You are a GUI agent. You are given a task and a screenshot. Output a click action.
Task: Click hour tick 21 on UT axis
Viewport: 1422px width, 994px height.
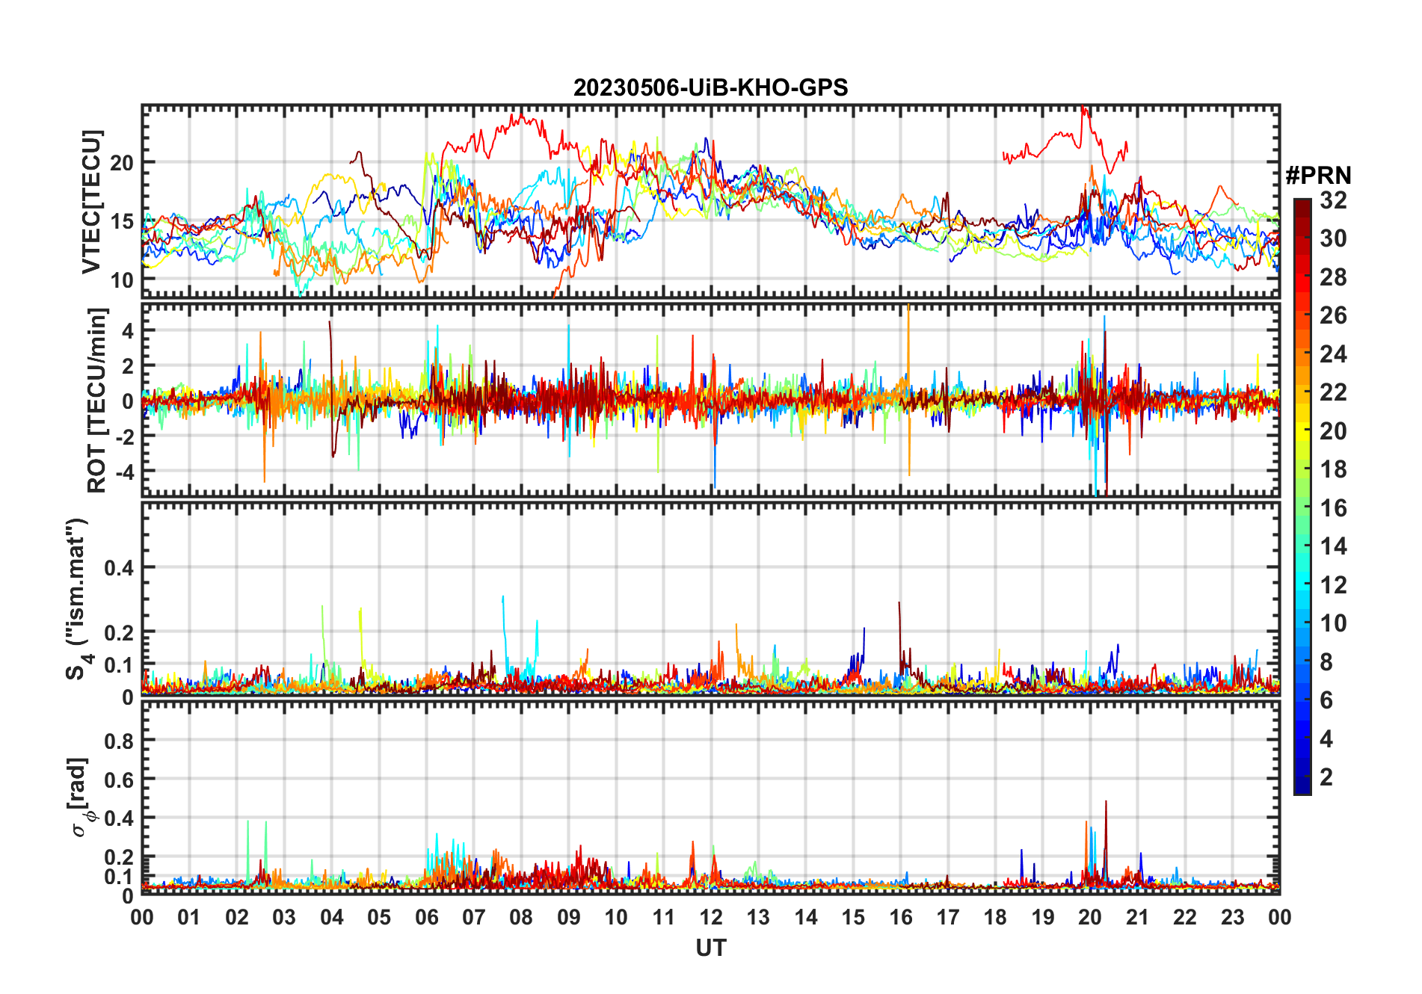click(x=1137, y=917)
